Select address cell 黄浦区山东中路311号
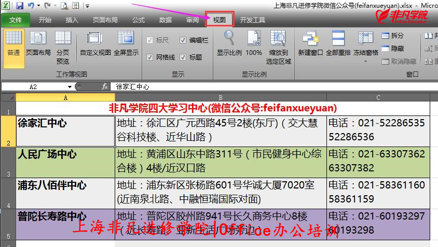The height and width of the screenshot is (247, 438). coord(221,162)
